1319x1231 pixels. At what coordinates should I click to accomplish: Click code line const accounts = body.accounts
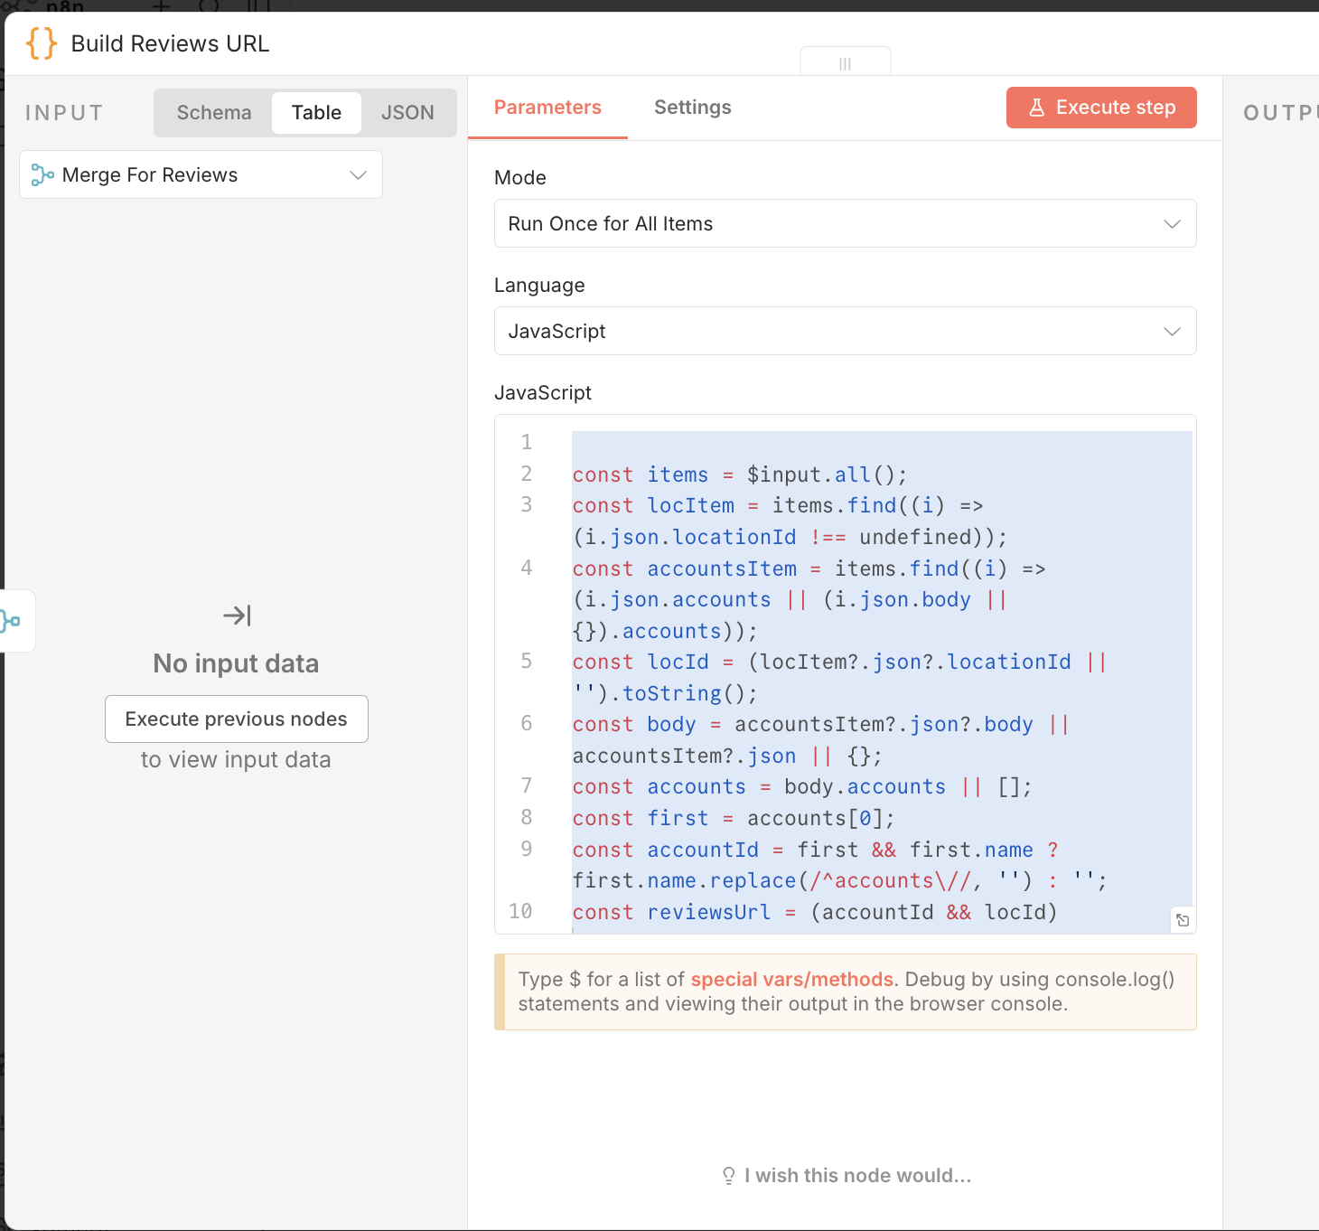coord(801,786)
